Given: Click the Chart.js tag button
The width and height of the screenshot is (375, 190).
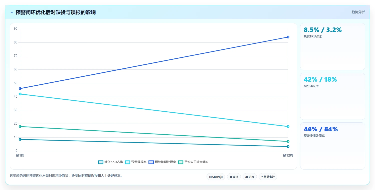Looking at the screenshot, I should click(216, 177).
